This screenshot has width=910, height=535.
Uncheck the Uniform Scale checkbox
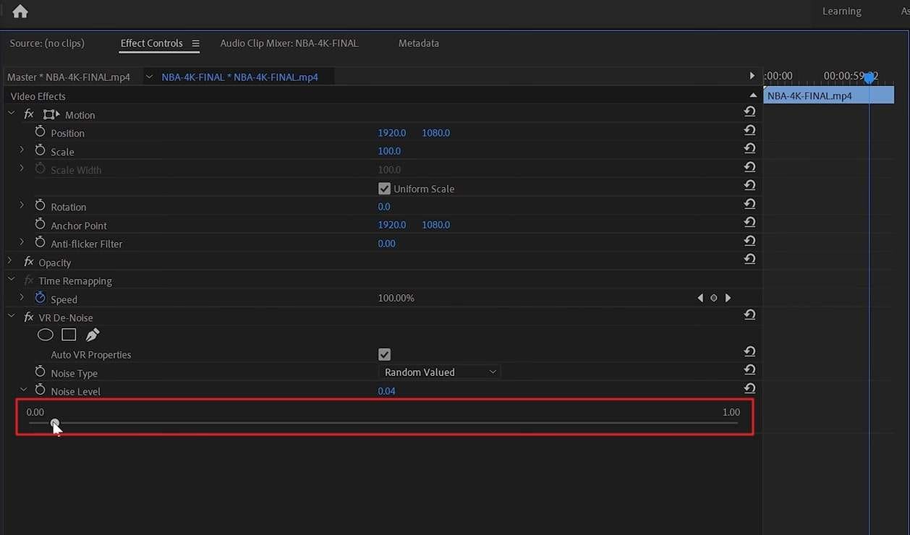384,189
